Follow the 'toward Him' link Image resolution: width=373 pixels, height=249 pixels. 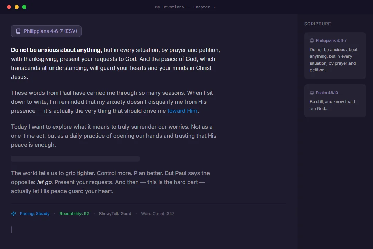pos(182,111)
